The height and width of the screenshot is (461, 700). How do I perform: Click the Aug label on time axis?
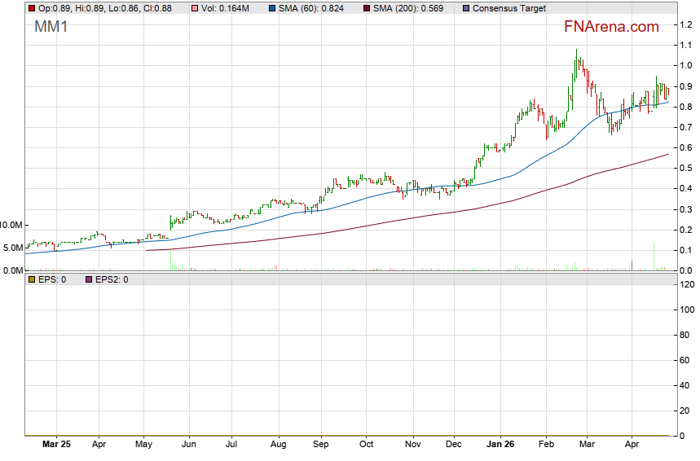278,445
